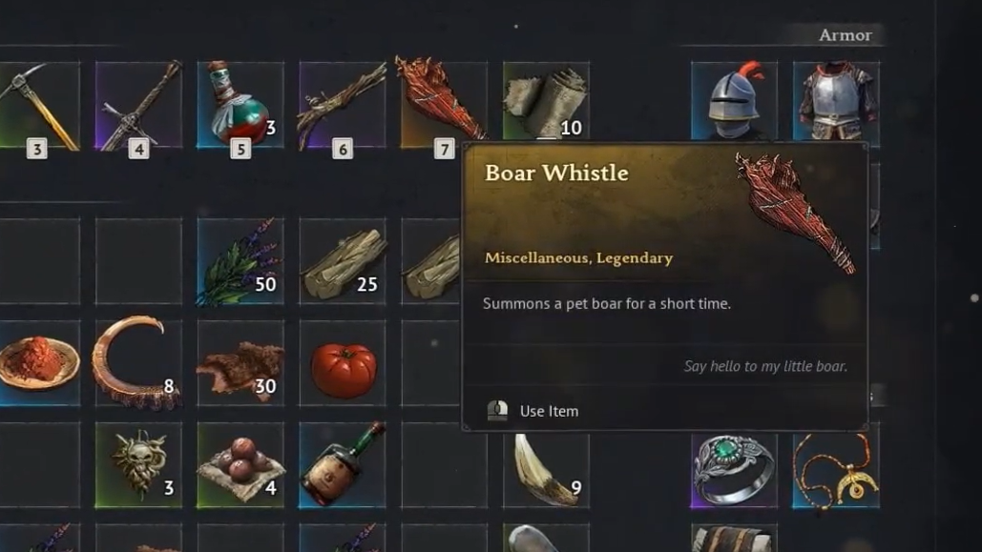Click the skull trophy stack of 3
982x552 pixels.
138,465
